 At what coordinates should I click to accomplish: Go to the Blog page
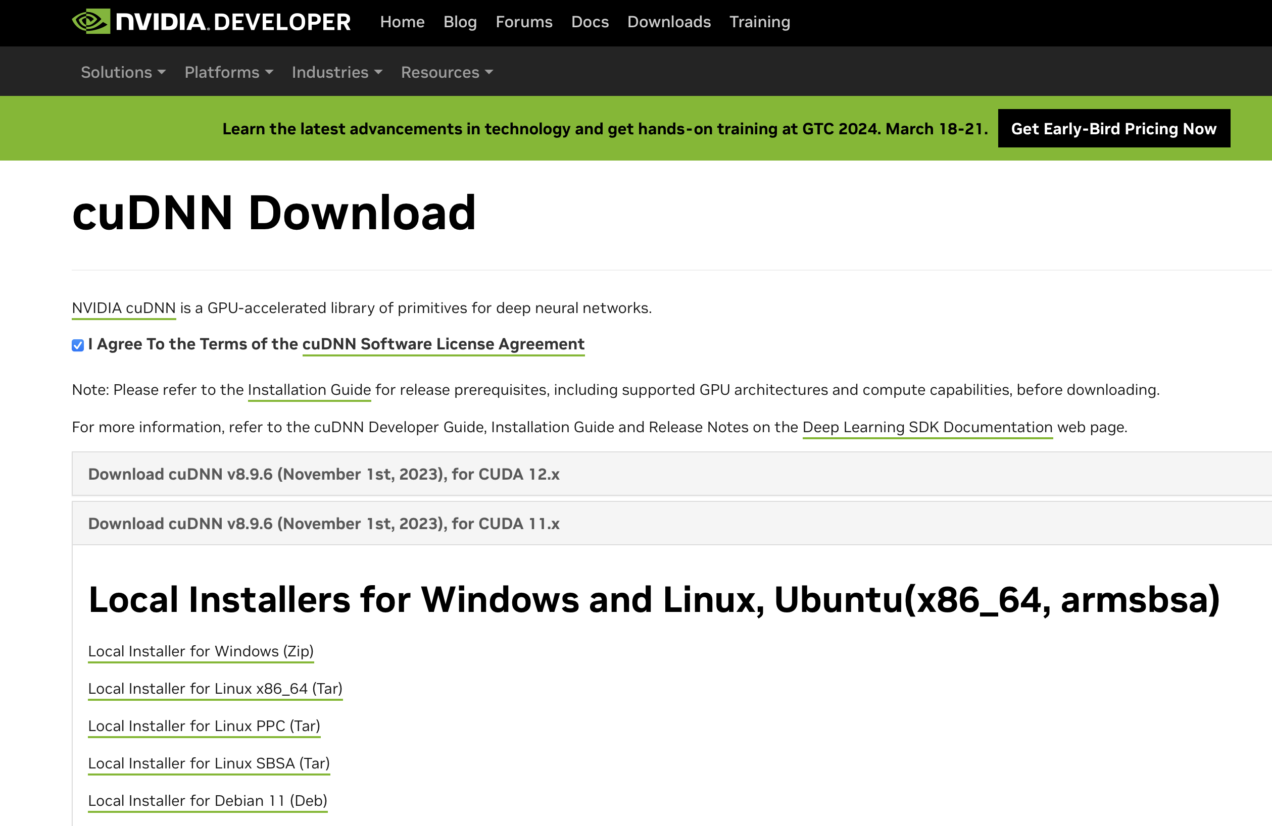pos(460,22)
